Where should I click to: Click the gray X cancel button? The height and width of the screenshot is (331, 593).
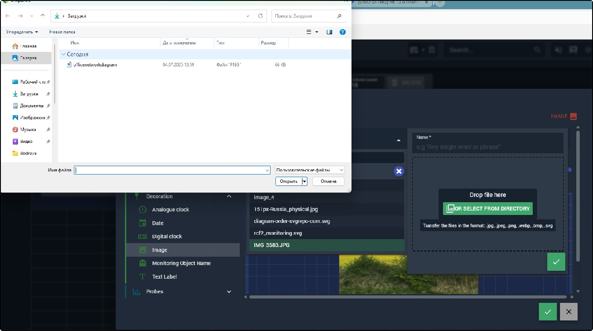pos(568,312)
